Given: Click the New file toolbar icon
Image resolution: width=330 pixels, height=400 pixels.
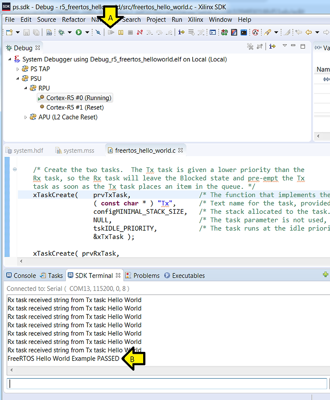Looking at the screenshot, I should coord(9,33).
